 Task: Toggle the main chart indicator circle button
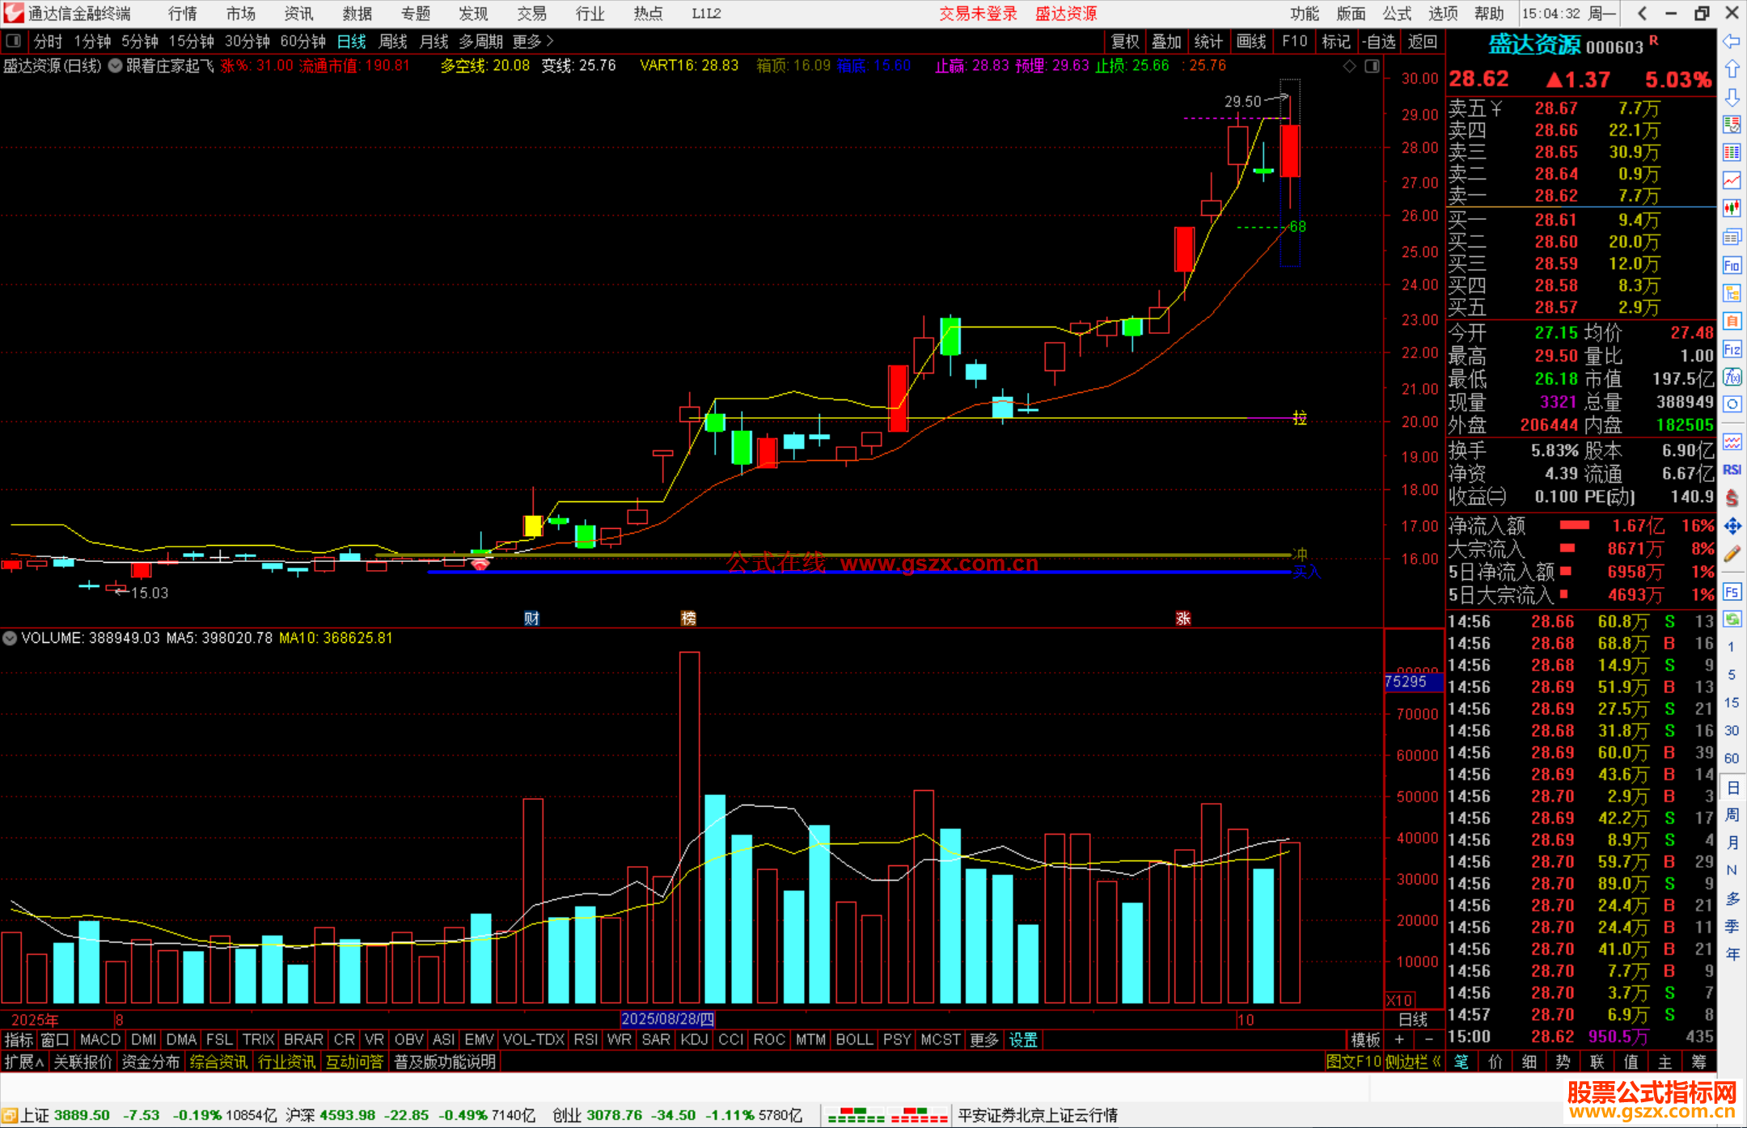pos(116,65)
